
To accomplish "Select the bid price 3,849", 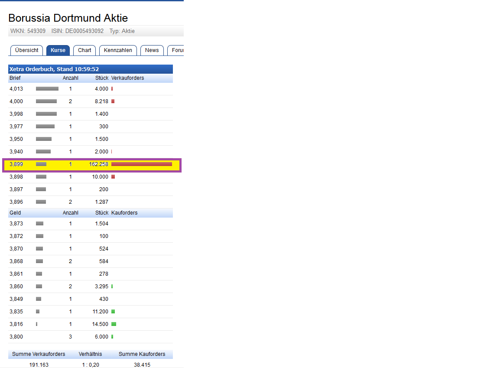I will click(16, 299).
